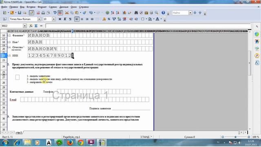This screenshot has width=261, height=147.
Task: Open the Вид menu
Action: pos(22,7)
